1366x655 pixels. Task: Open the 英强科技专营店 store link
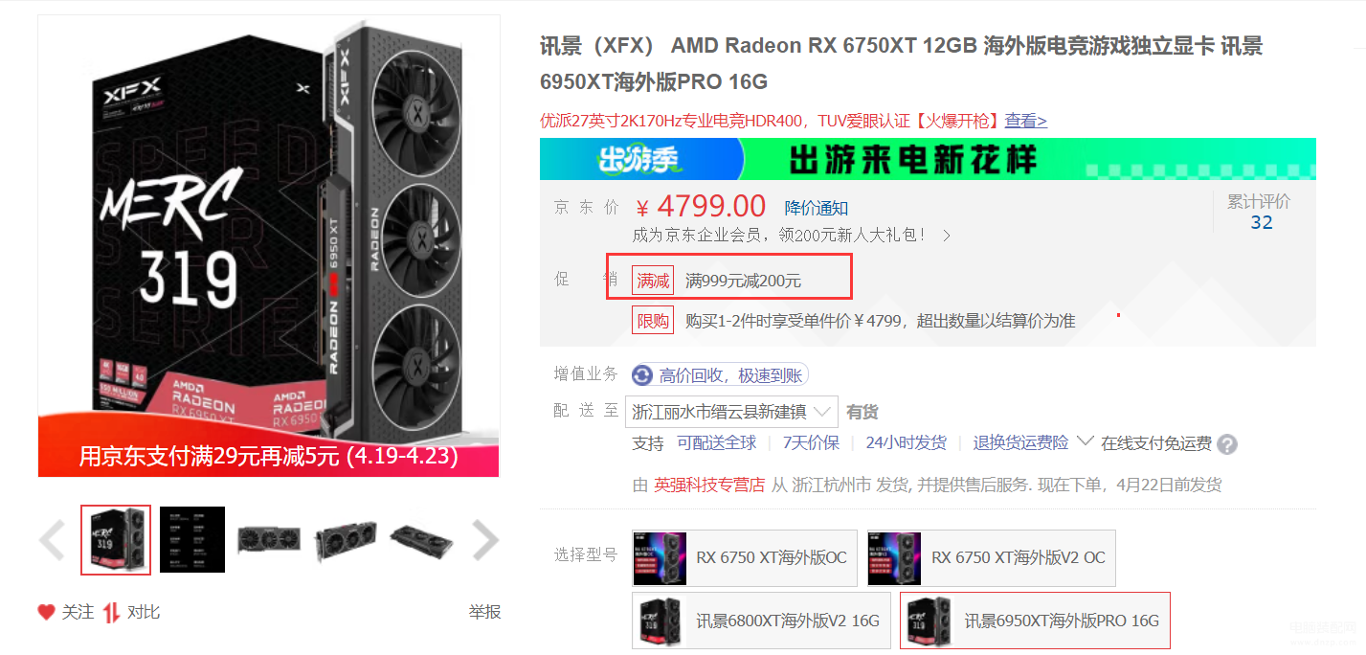coord(709,485)
